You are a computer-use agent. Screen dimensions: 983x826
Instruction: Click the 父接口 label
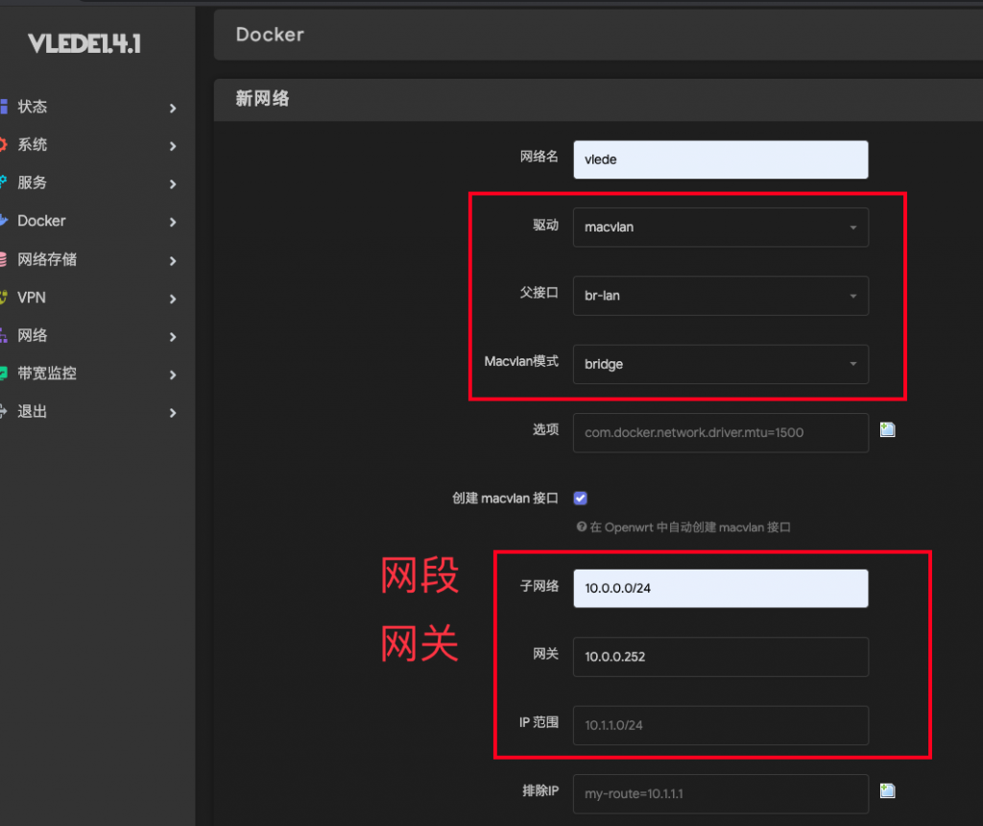539,293
